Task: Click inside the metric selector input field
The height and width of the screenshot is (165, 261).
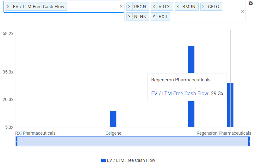Action: pyautogui.click(x=93, y=7)
